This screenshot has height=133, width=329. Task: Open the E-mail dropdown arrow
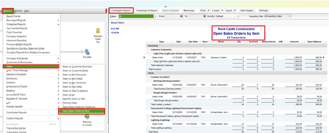222,11
